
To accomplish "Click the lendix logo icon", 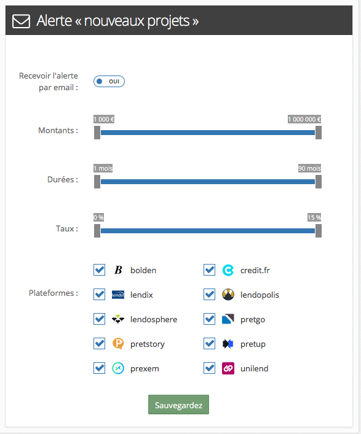I will [118, 295].
